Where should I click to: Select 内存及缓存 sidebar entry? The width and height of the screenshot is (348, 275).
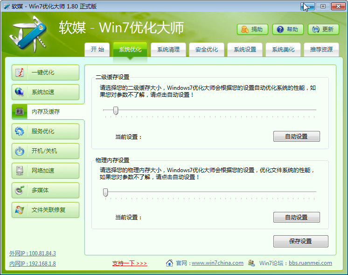[48, 111]
